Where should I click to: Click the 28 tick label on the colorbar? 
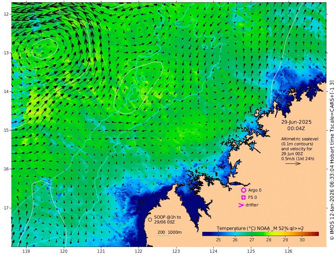[269, 240]
